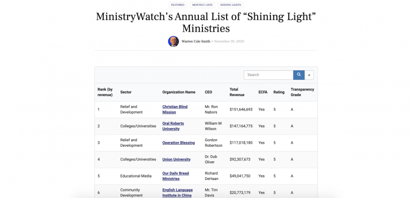This screenshot has width=412, height=198.
Task: Click Warren Cole Smith's avatar photo
Action: 173,41
